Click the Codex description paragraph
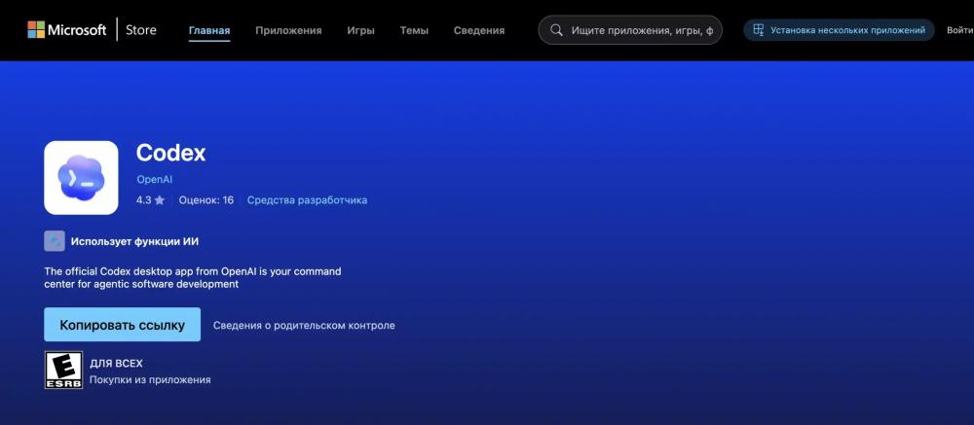Image resolution: width=974 pixels, height=425 pixels. 193,278
